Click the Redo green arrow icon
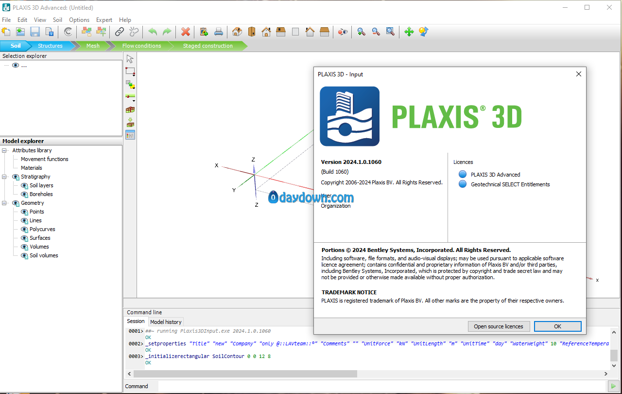The height and width of the screenshot is (394, 622). point(167,32)
